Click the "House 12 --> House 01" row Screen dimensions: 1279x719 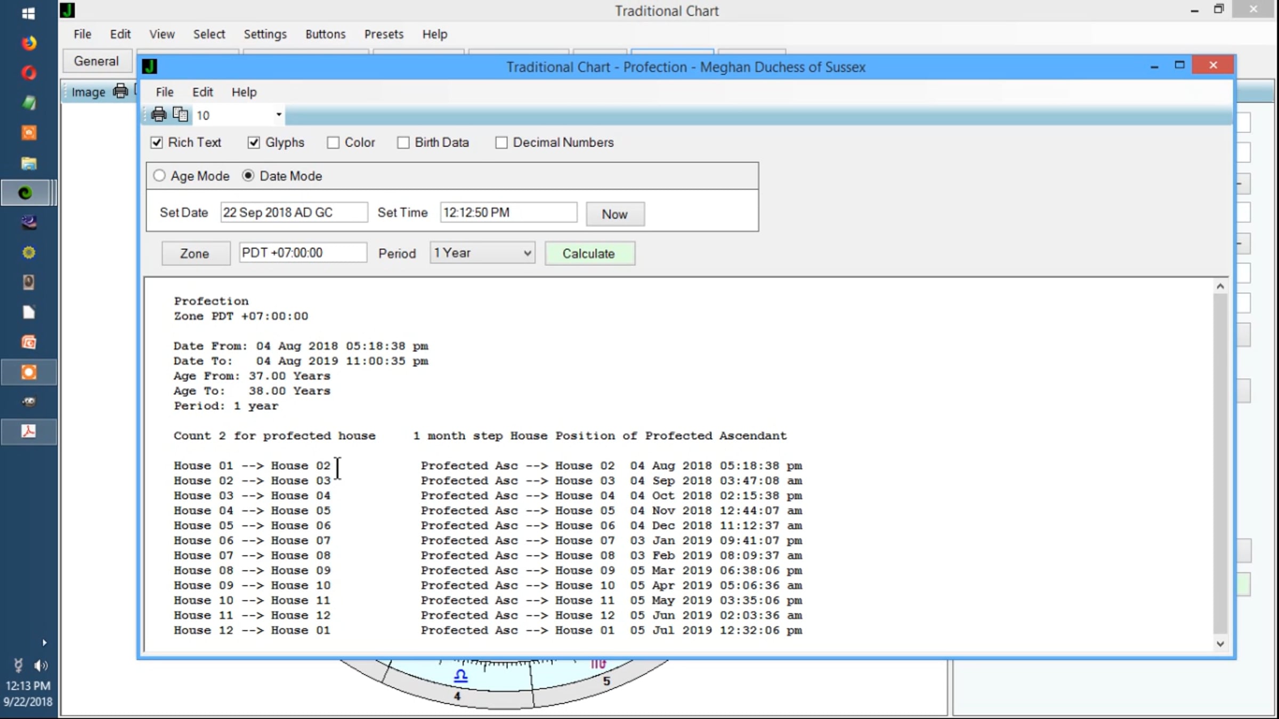(252, 631)
